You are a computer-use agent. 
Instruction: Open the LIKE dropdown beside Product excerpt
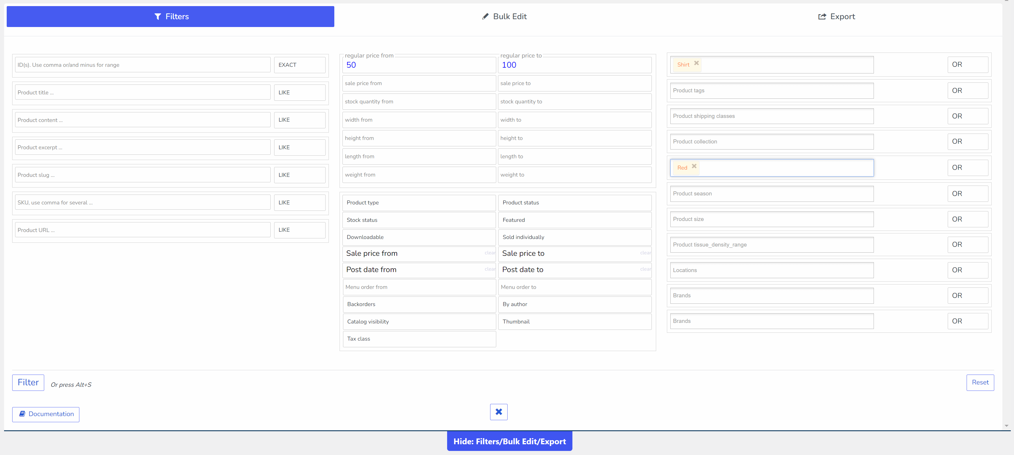tap(299, 148)
